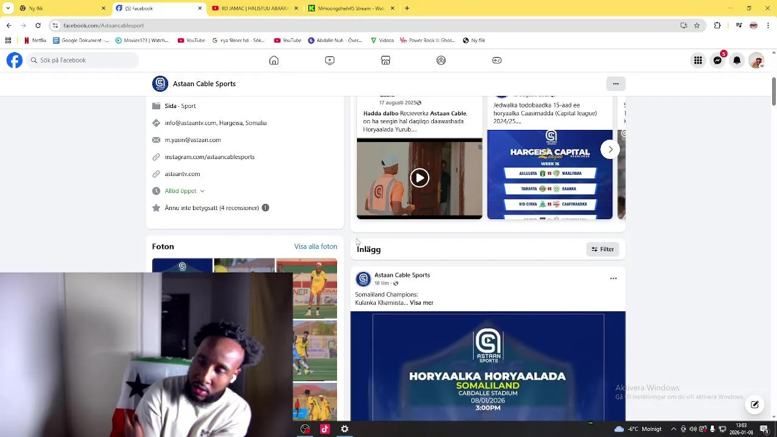Bookmark this page with the star
The height and width of the screenshot is (437, 777).
pyautogui.click(x=697, y=25)
